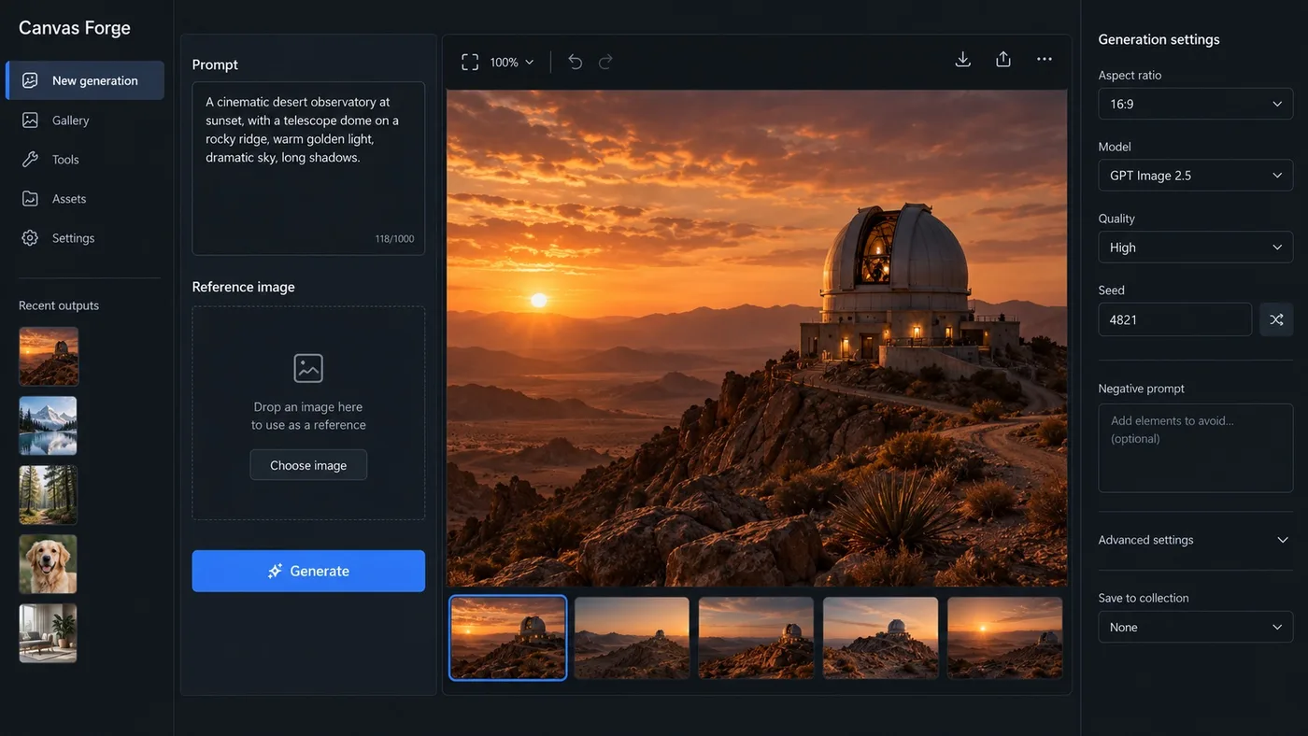
Task: Open the golden retriever recent output
Action: (49, 563)
